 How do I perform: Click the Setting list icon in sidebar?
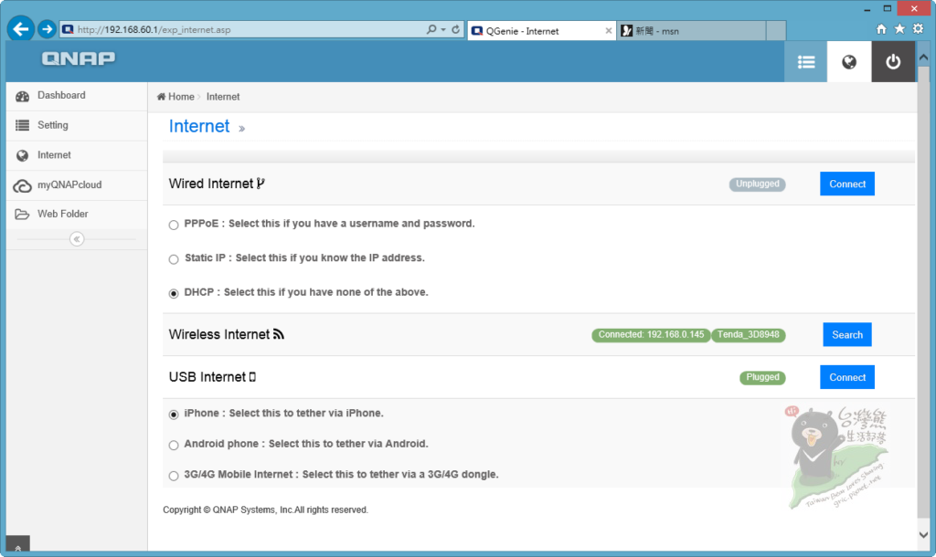coord(22,125)
